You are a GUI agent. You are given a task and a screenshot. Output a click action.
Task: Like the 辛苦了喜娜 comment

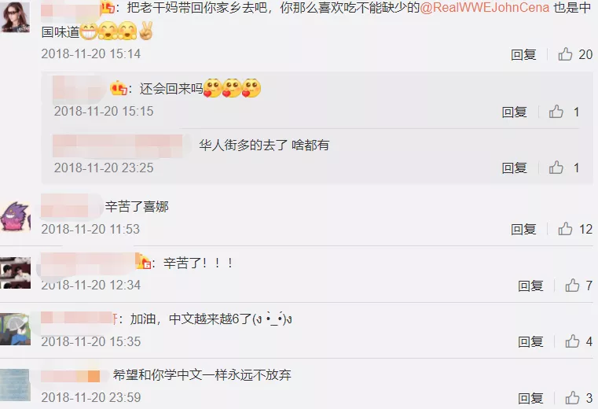point(565,229)
